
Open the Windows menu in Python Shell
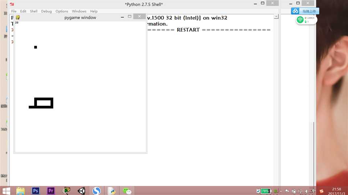click(x=79, y=11)
